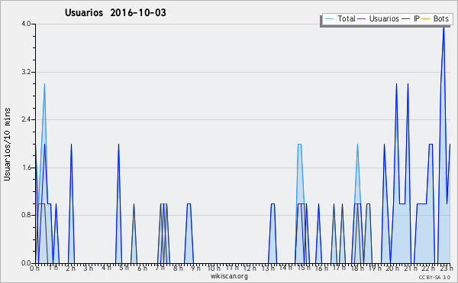The height and width of the screenshot is (283, 458).
Task: Click the '1.6' y-axis value
Action: [26, 168]
